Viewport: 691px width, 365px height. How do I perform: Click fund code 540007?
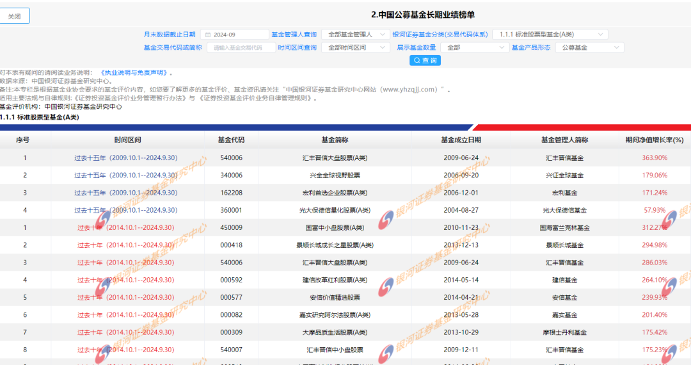pyautogui.click(x=232, y=350)
